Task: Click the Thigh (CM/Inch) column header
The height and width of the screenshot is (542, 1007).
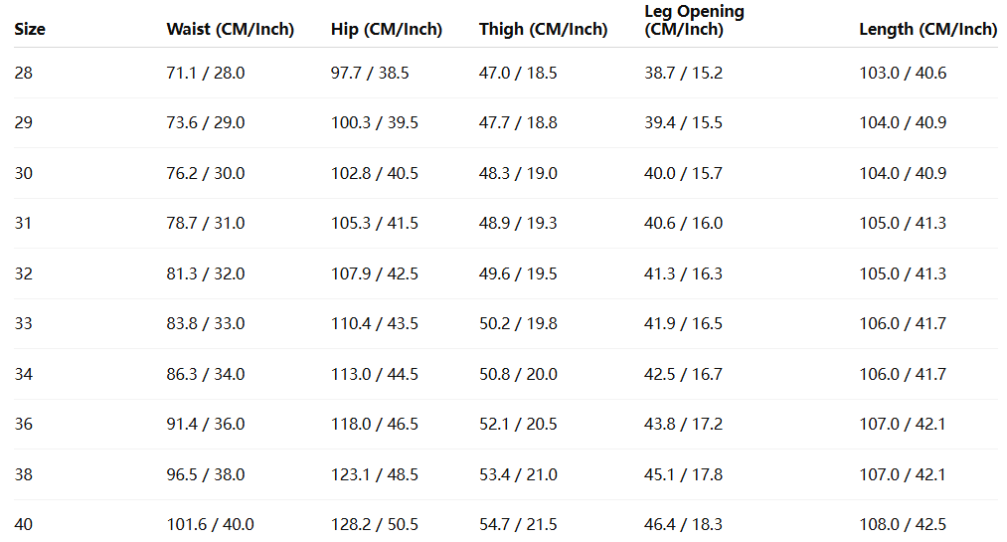Action: pyautogui.click(x=543, y=29)
